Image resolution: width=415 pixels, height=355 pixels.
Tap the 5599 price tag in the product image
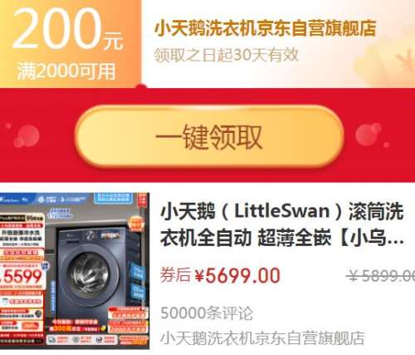(x=21, y=276)
